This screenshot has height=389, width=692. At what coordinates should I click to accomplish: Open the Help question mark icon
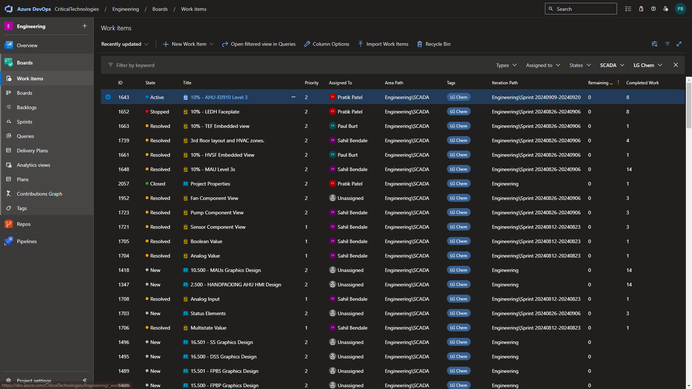[653, 9]
